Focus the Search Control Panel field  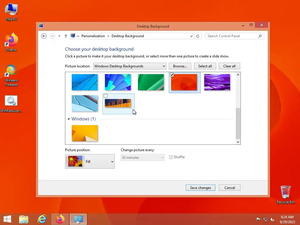point(234,36)
